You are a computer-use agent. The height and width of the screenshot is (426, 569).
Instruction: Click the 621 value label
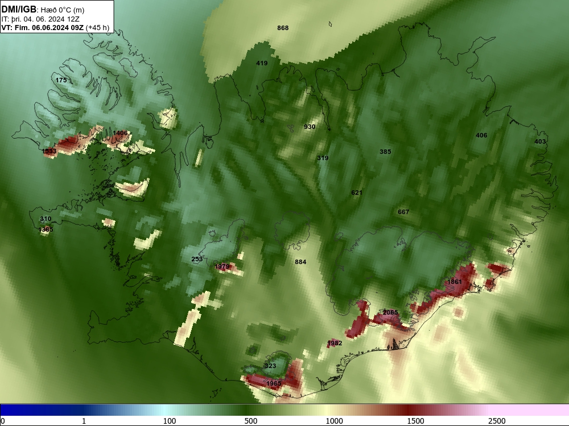[x=356, y=193]
